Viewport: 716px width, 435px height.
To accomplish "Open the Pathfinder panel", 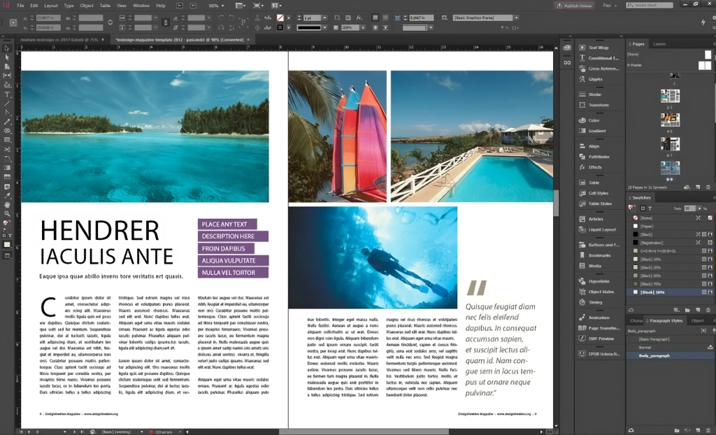I will (x=599, y=157).
